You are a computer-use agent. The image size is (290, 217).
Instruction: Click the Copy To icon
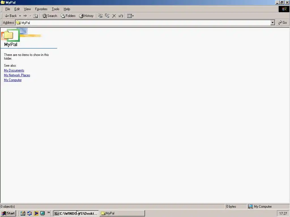(107, 16)
